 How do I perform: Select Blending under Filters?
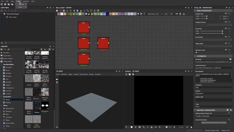tap(8, 111)
